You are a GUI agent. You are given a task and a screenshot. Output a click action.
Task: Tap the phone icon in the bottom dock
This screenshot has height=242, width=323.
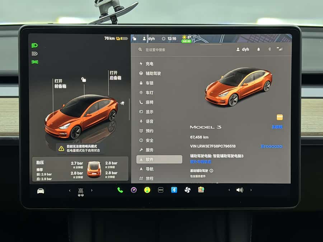tap(120, 190)
